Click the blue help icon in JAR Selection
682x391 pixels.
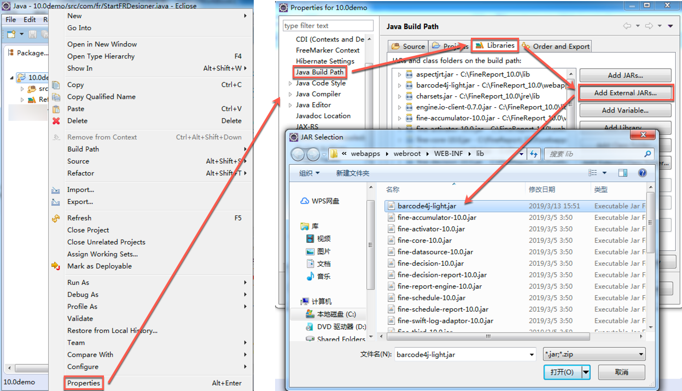point(643,173)
